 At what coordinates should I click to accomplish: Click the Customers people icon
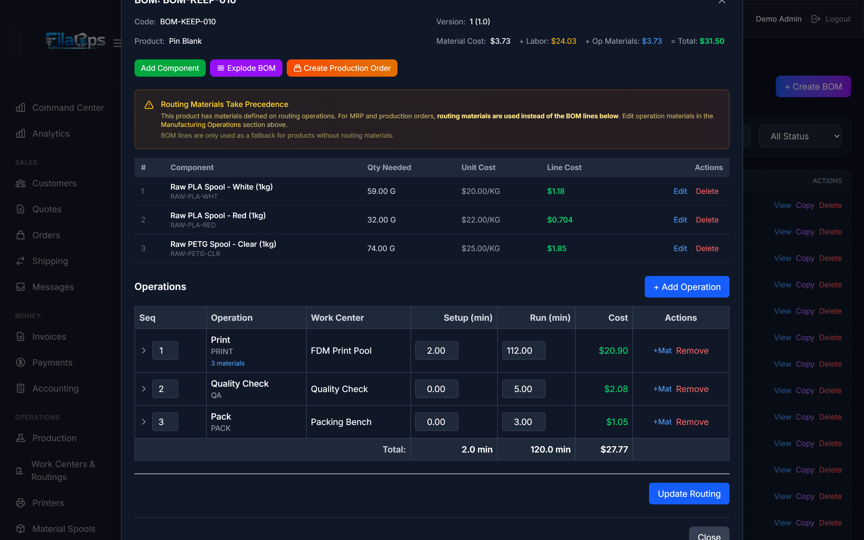click(x=20, y=183)
